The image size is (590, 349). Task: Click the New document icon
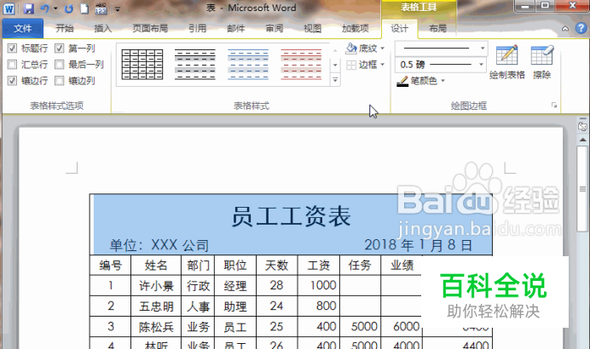(84, 9)
